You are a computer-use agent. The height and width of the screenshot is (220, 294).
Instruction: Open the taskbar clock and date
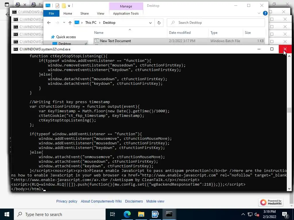pyautogui.click(x=270, y=214)
